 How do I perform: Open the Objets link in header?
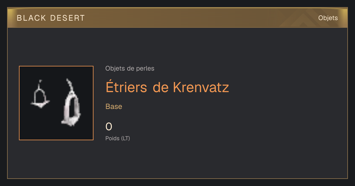328,18
